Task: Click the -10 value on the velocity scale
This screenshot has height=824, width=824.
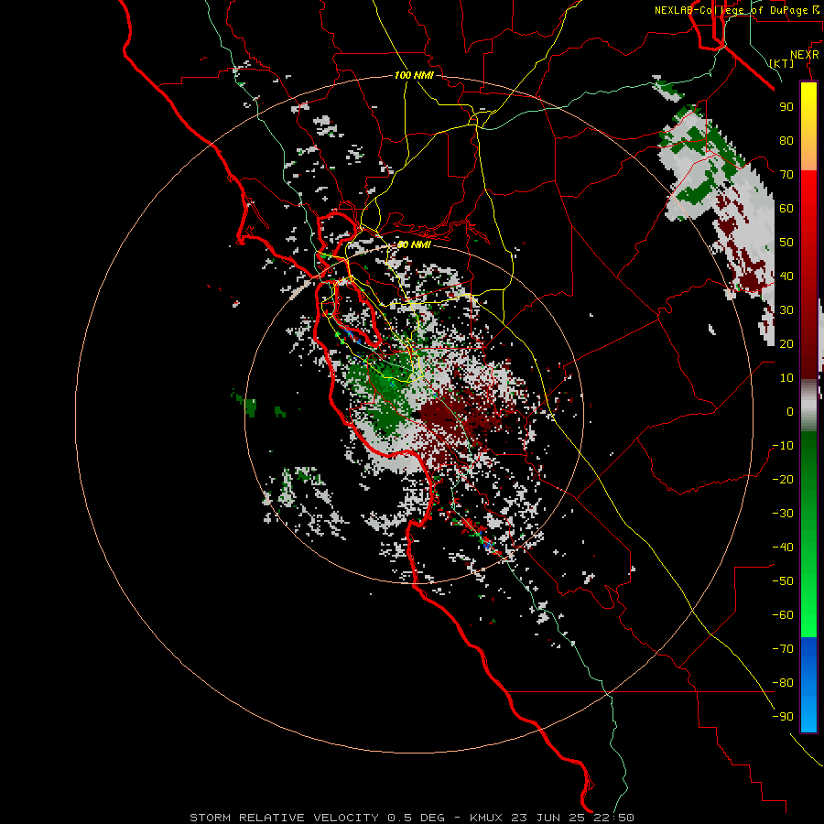Action: [x=783, y=446]
